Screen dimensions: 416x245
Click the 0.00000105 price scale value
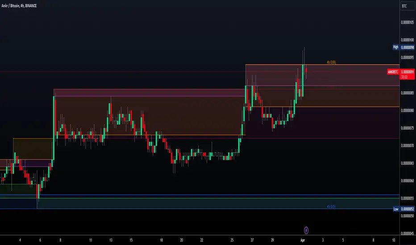[407, 22]
